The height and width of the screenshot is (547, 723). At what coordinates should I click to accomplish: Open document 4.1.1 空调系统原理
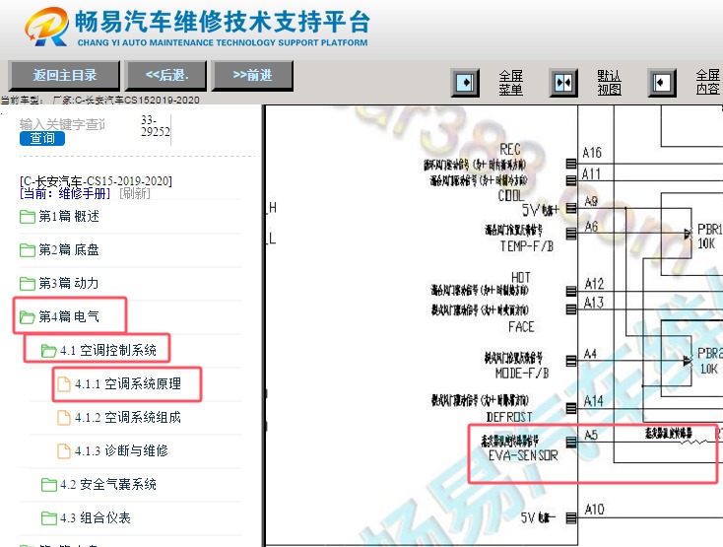point(128,383)
